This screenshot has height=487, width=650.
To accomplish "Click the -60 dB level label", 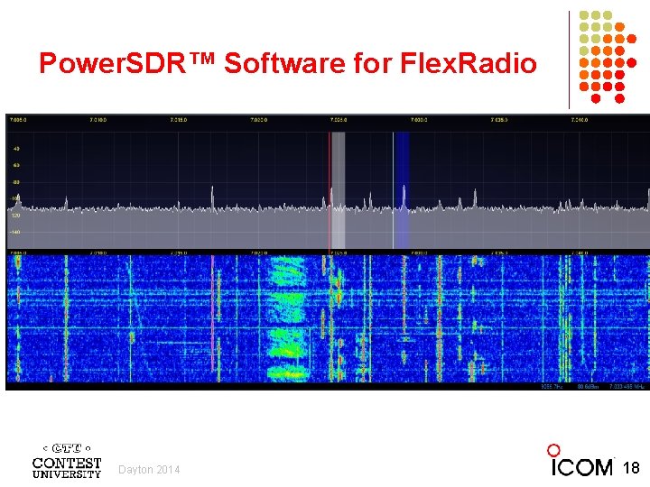I will click(16, 165).
